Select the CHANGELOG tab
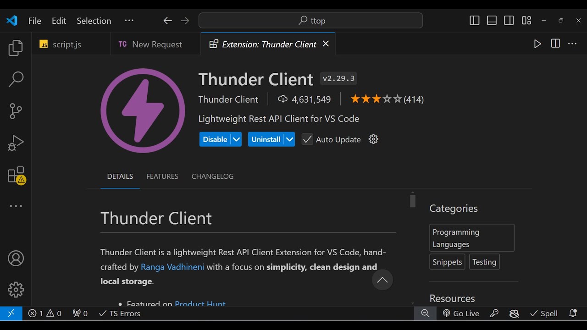The height and width of the screenshot is (330, 587). pos(212,176)
